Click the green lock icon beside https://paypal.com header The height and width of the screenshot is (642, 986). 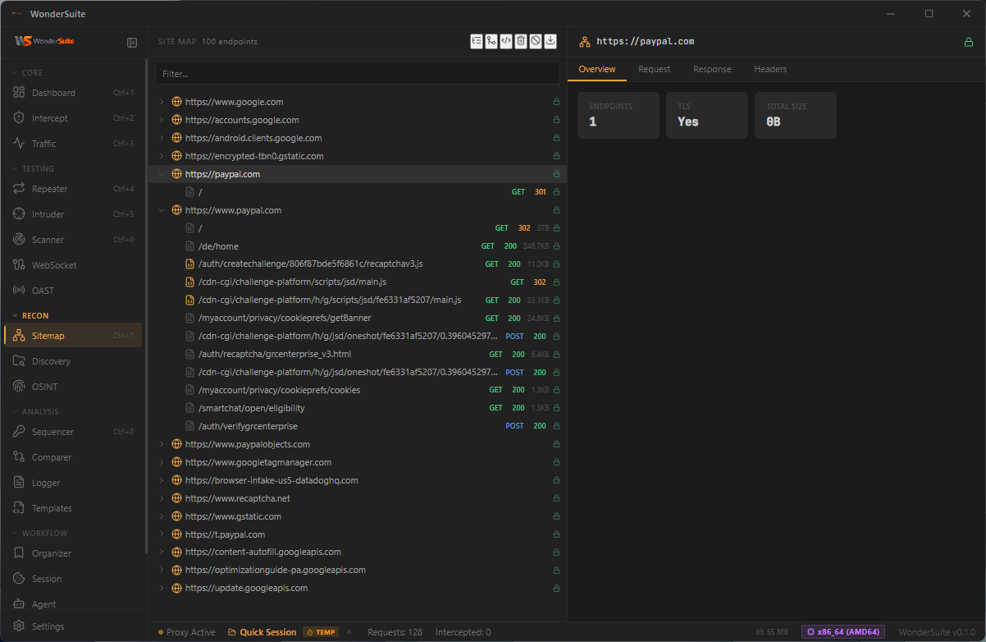tap(969, 42)
